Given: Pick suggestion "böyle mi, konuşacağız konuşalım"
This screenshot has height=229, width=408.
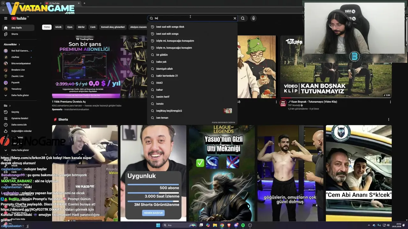Looking at the screenshot, I should [192, 41].
